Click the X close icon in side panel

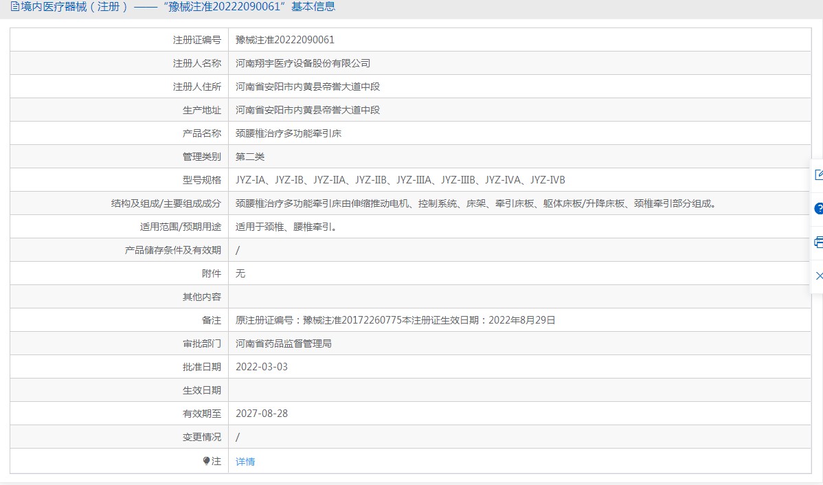pos(819,275)
